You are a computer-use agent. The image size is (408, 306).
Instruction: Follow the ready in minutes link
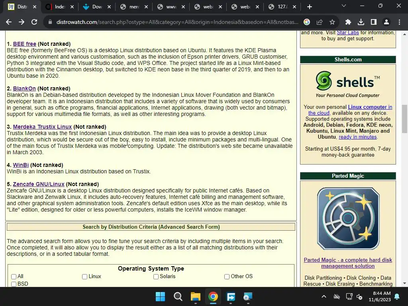pyautogui.click(x=358, y=137)
